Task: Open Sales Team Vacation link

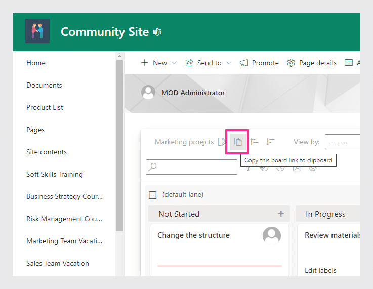Action: coord(58,263)
